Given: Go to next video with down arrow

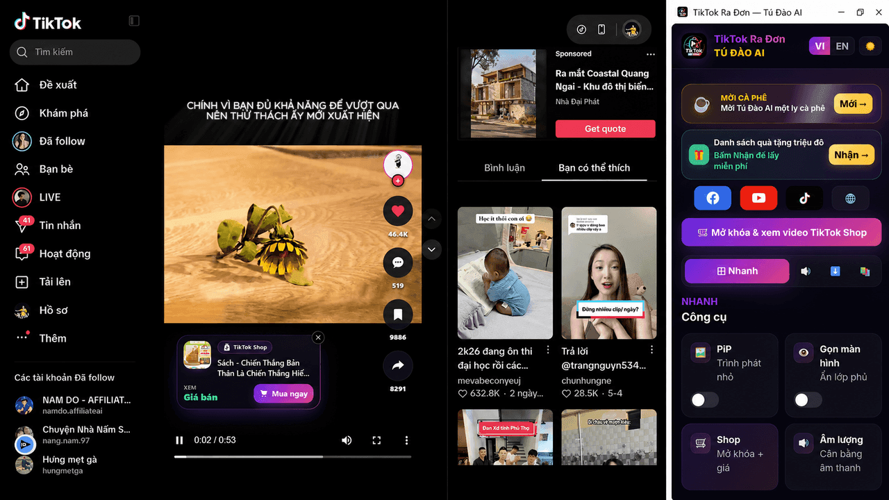Looking at the screenshot, I should tap(431, 249).
